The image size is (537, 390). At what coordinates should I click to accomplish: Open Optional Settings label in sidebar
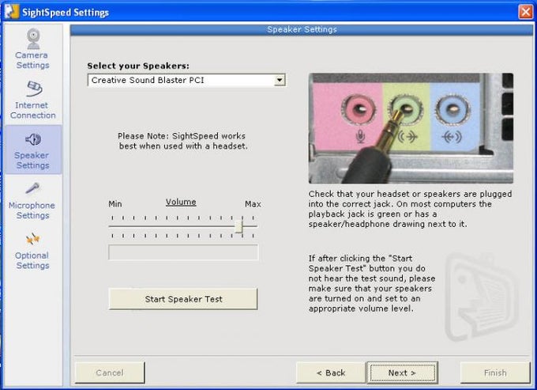[32, 260]
